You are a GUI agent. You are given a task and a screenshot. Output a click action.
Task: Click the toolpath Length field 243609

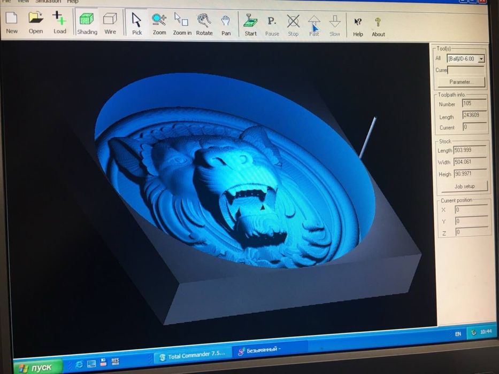(474, 115)
